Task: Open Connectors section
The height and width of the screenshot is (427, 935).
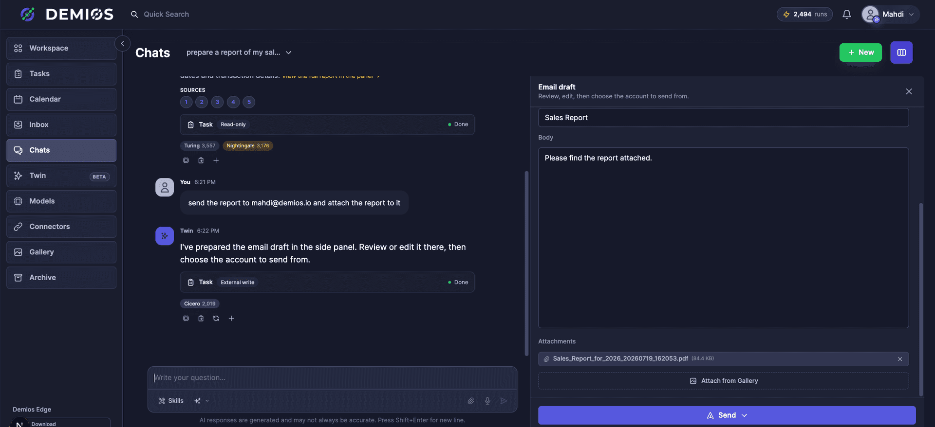Action: point(61,227)
